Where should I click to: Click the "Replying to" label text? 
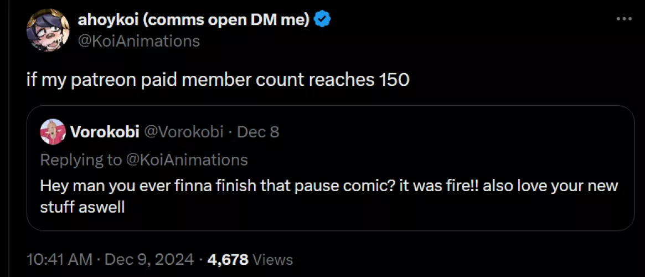pos(81,160)
